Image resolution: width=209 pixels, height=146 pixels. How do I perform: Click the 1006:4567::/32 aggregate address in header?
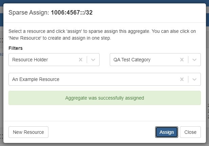[x=72, y=13]
